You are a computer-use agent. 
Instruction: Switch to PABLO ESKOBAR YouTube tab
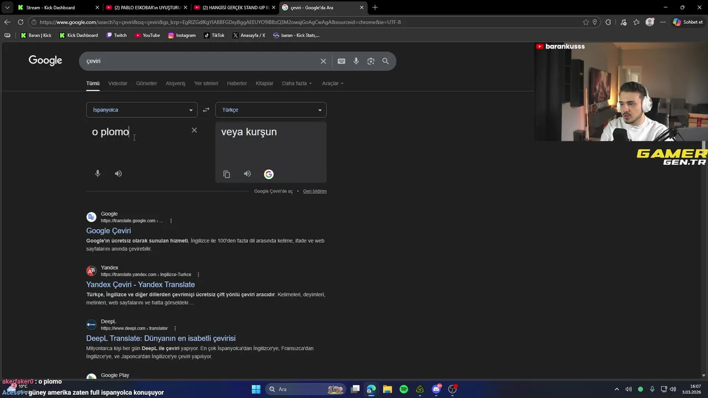(x=147, y=8)
